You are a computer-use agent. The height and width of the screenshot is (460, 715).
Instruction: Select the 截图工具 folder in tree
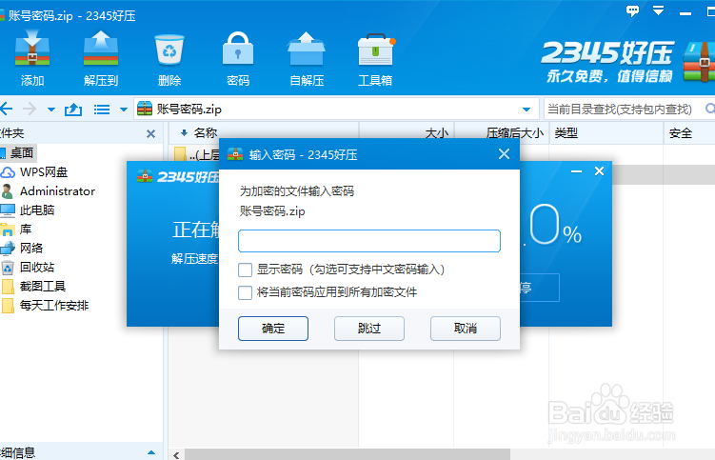coord(43,286)
